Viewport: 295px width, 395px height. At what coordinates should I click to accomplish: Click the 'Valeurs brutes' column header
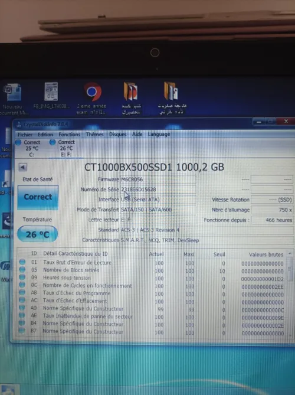266,254
